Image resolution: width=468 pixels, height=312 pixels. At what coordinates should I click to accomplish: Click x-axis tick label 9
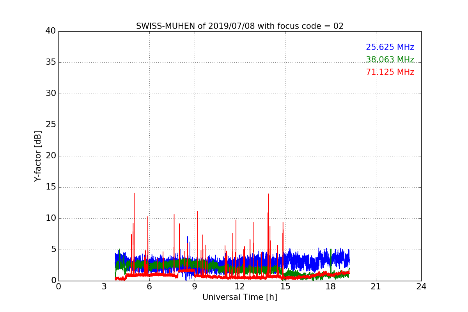click(x=195, y=286)
